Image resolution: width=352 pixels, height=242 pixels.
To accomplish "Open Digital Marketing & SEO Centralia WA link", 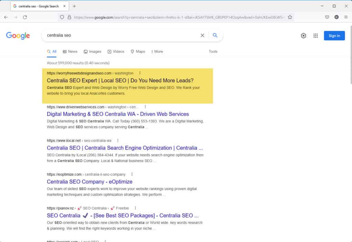I will click(x=118, y=114).
